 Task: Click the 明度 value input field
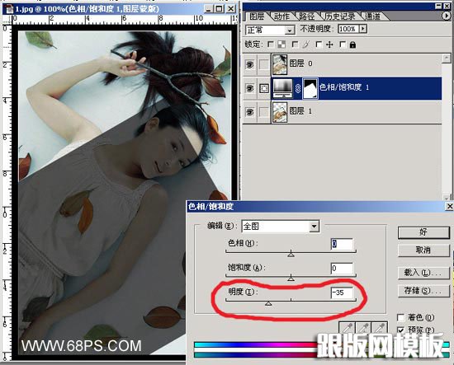pyautogui.click(x=342, y=292)
